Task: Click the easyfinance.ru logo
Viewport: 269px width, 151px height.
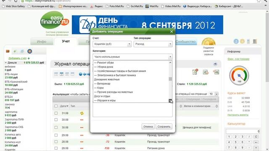Action: click(55, 20)
